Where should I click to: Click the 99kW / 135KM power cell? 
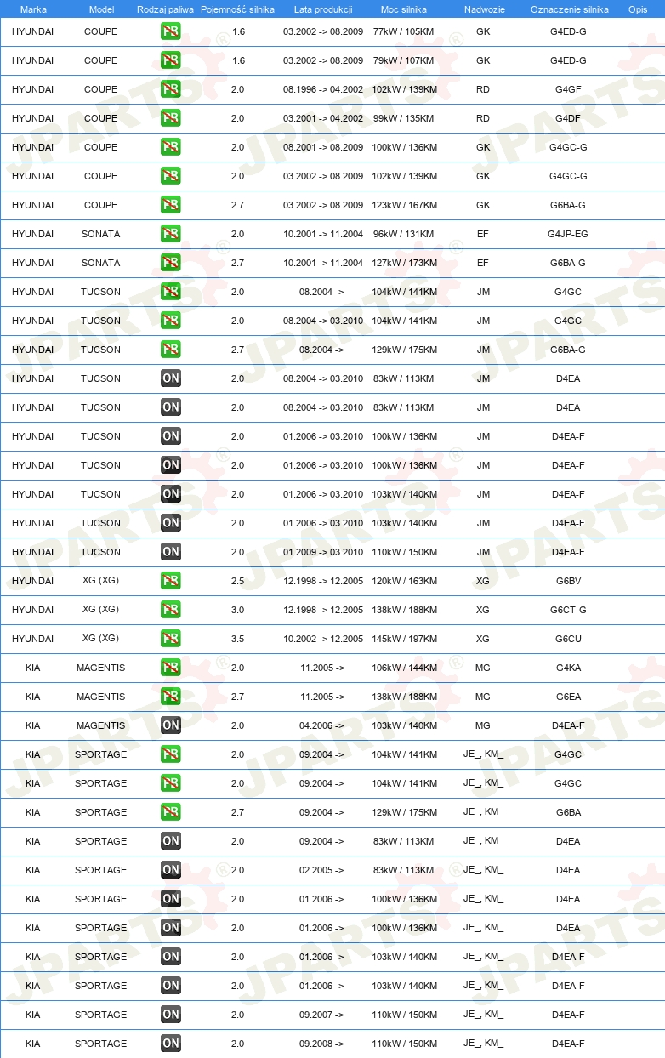pyautogui.click(x=403, y=118)
